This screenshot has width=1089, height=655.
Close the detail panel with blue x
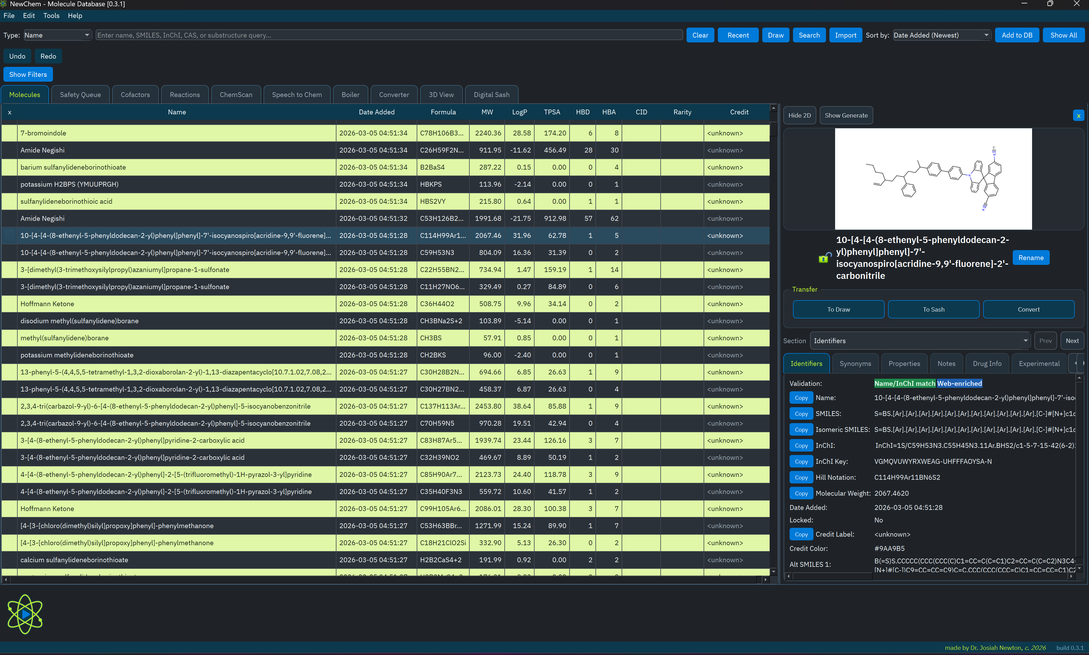click(1078, 116)
